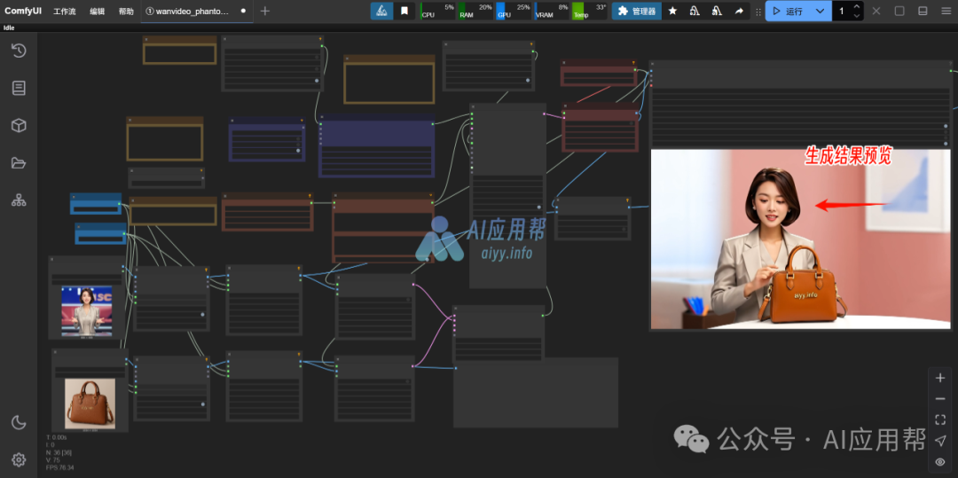This screenshot has width=958, height=478.
Task: Click the brown handbag image thumbnail in node
Action: (x=90, y=404)
